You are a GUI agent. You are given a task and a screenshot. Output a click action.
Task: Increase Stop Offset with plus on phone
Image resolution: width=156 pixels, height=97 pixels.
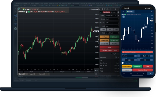point(136,60)
